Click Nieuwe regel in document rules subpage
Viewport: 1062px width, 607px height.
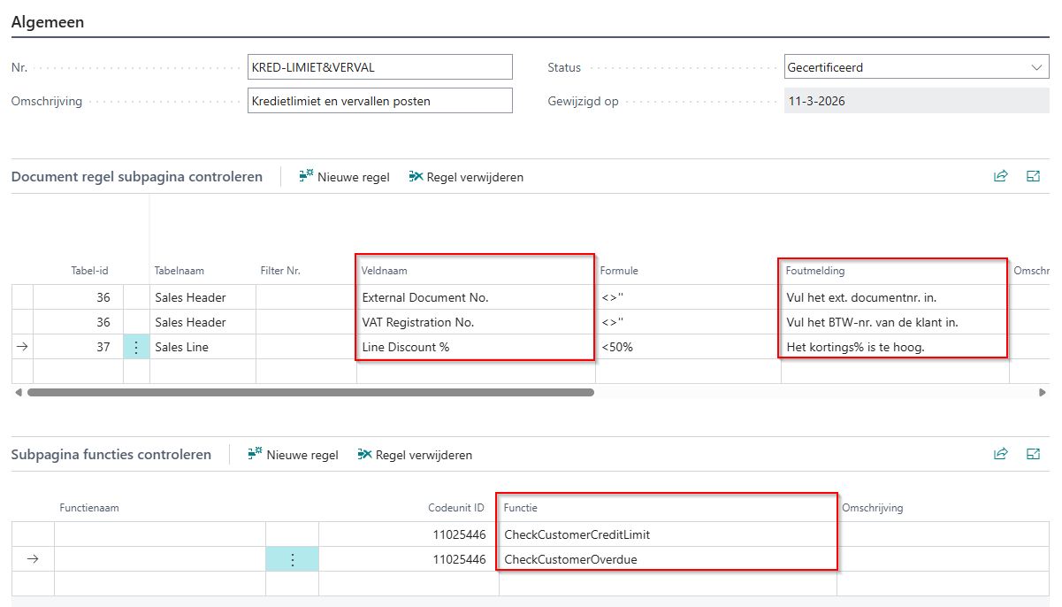pyautogui.click(x=345, y=177)
